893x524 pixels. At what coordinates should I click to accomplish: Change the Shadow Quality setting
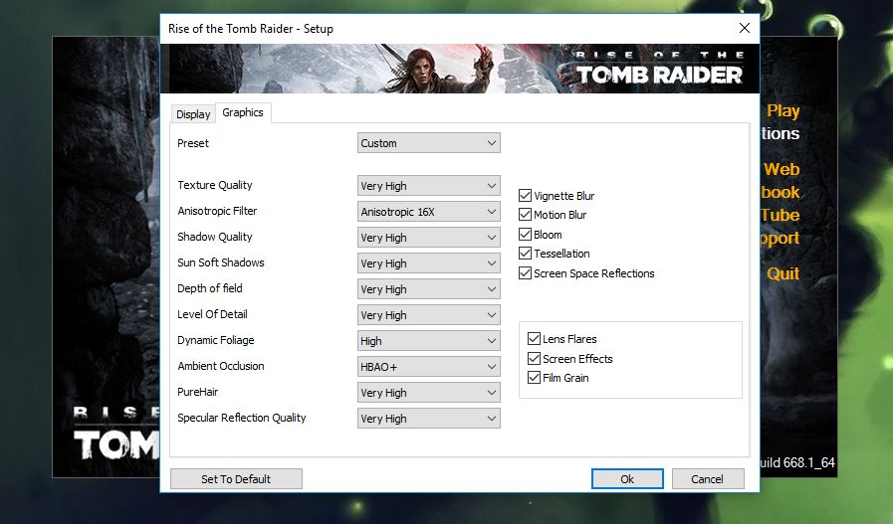(429, 238)
